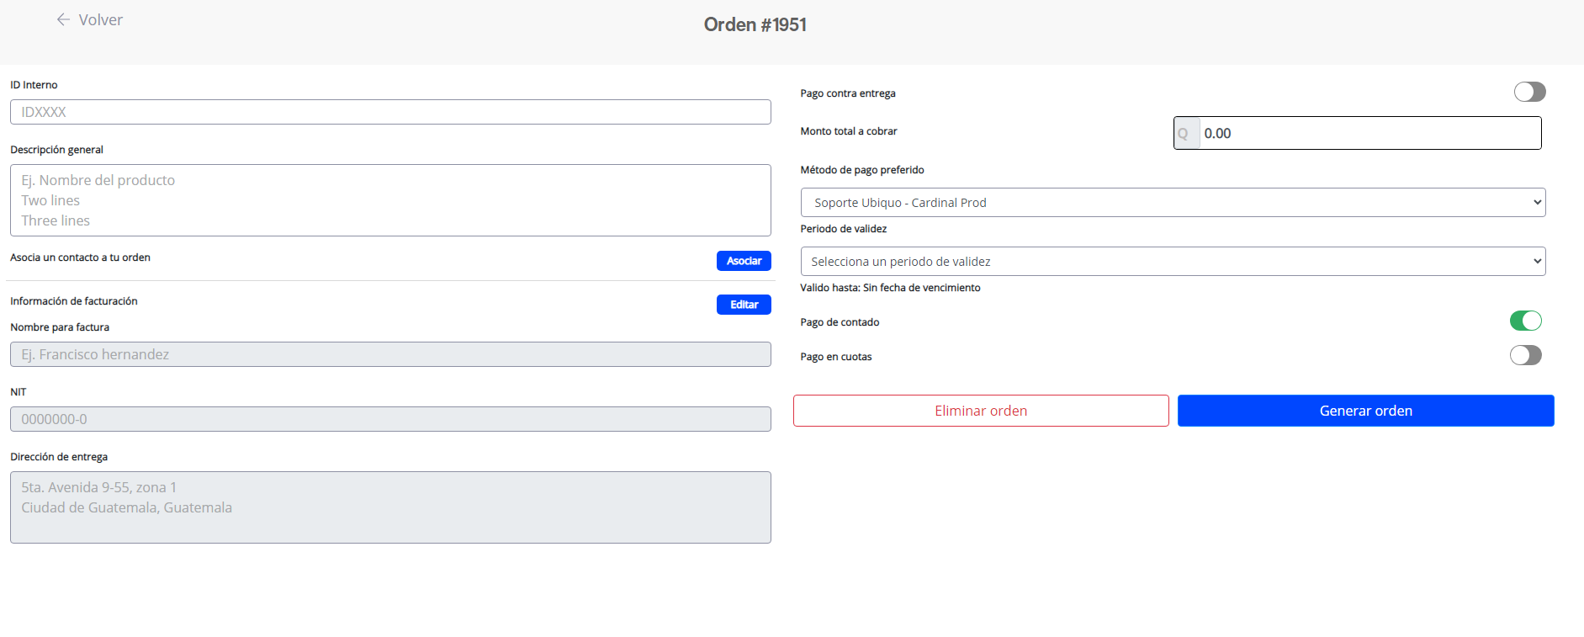
Task: Click the Q currency prefix symbol
Action: [x=1184, y=134]
